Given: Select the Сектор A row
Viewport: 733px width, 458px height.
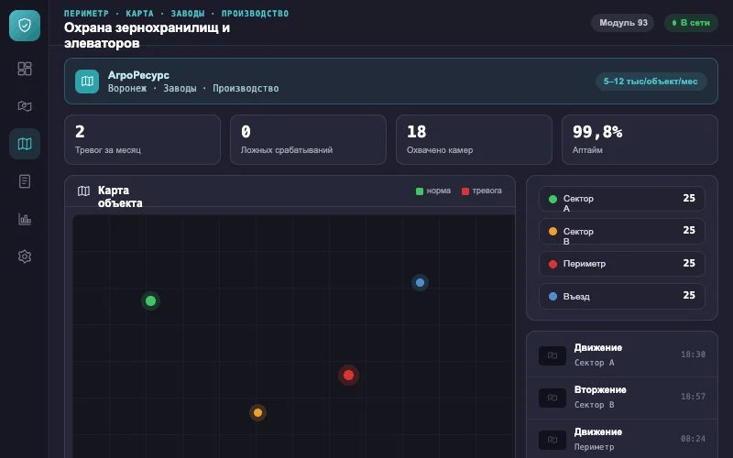Looking at the screenshot, I should pyautogui.click(x=622, y=199).
